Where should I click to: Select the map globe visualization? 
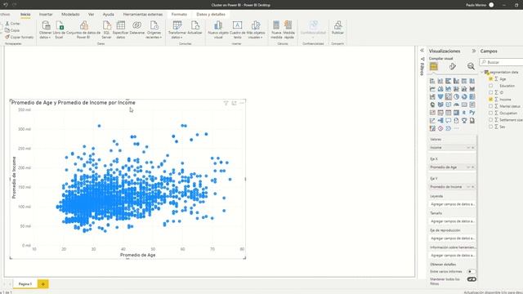432,105
